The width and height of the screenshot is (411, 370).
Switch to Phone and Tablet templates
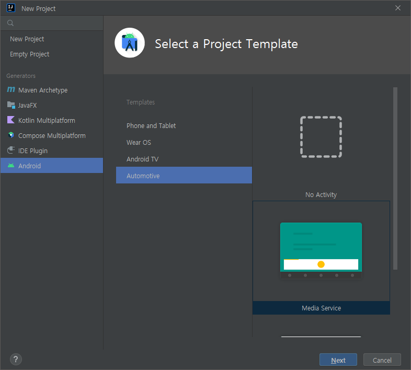tap(184, 126)
